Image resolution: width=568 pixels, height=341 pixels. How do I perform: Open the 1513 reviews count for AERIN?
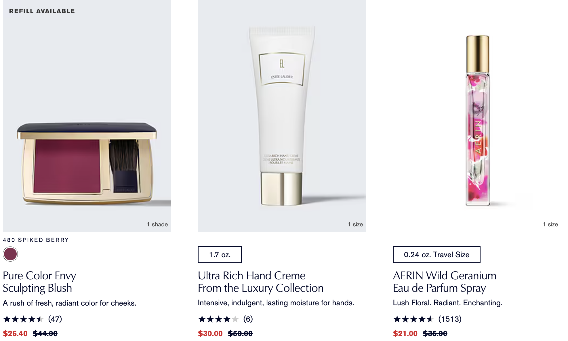pyautogui.click(x=450, y=319)
